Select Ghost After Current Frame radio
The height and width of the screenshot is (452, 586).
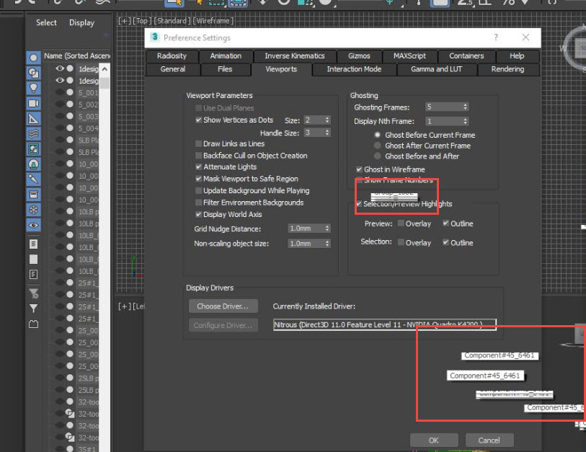pyautogui.click(x=378, y=146)
